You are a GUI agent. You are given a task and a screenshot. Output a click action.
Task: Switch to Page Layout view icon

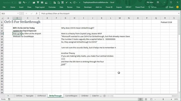(146, 99)
